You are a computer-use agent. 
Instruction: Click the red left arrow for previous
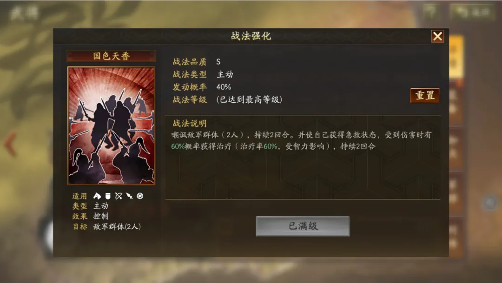click(x=11, y=144)
